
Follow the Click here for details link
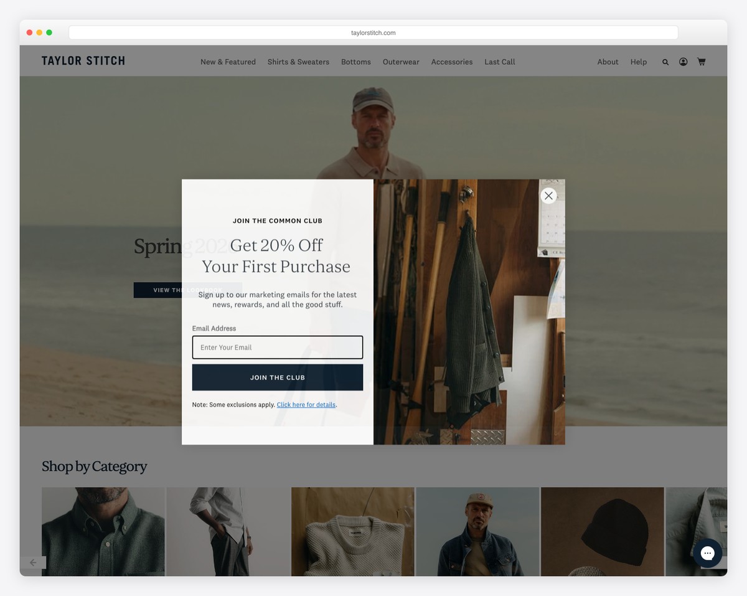[x=306, y=405]
